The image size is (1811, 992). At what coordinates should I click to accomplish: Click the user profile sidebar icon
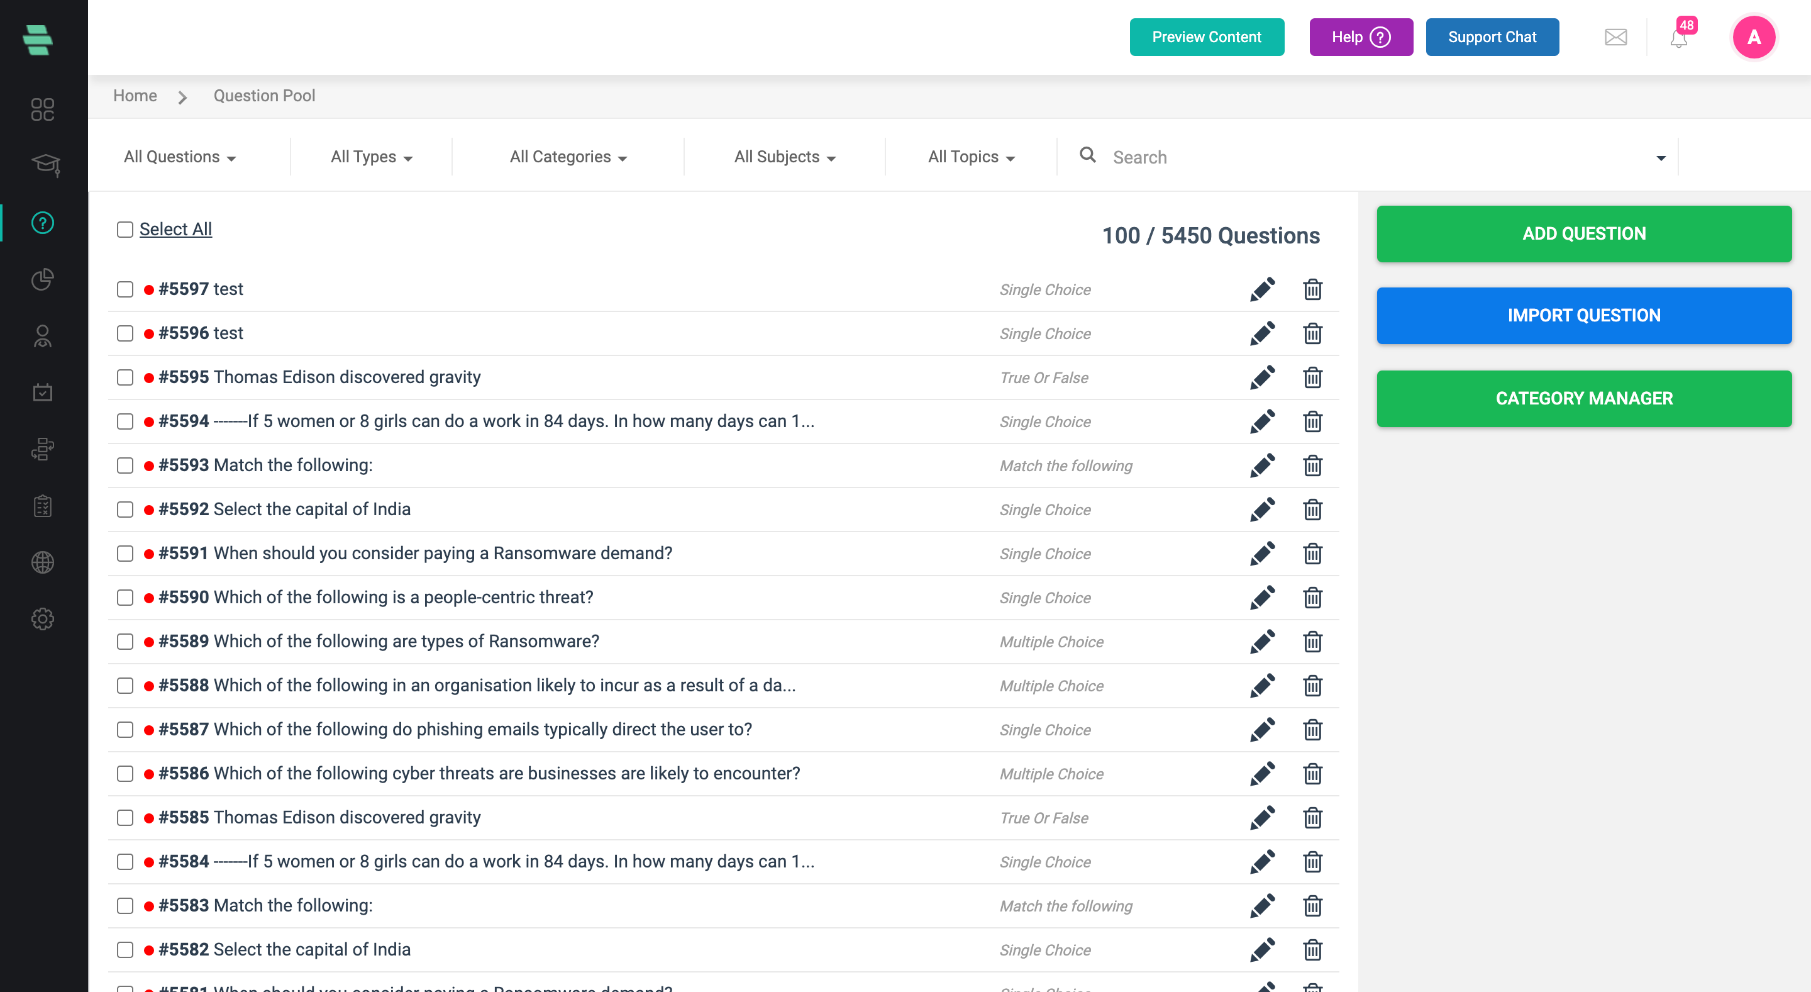(42, 337)
